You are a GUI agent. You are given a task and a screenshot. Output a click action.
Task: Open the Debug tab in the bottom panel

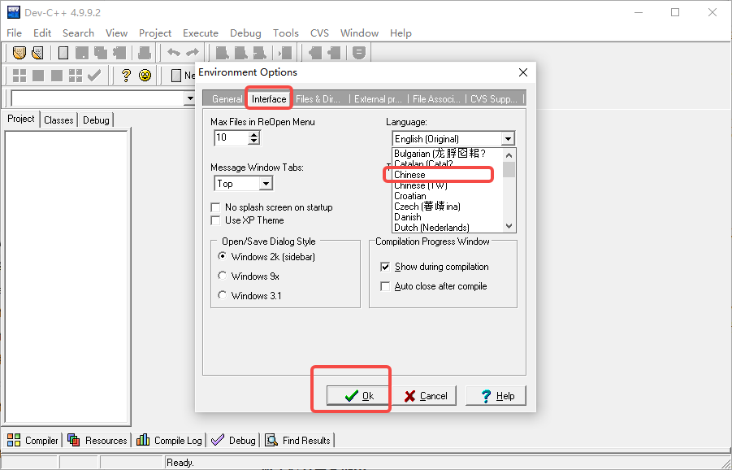(233, 440)
